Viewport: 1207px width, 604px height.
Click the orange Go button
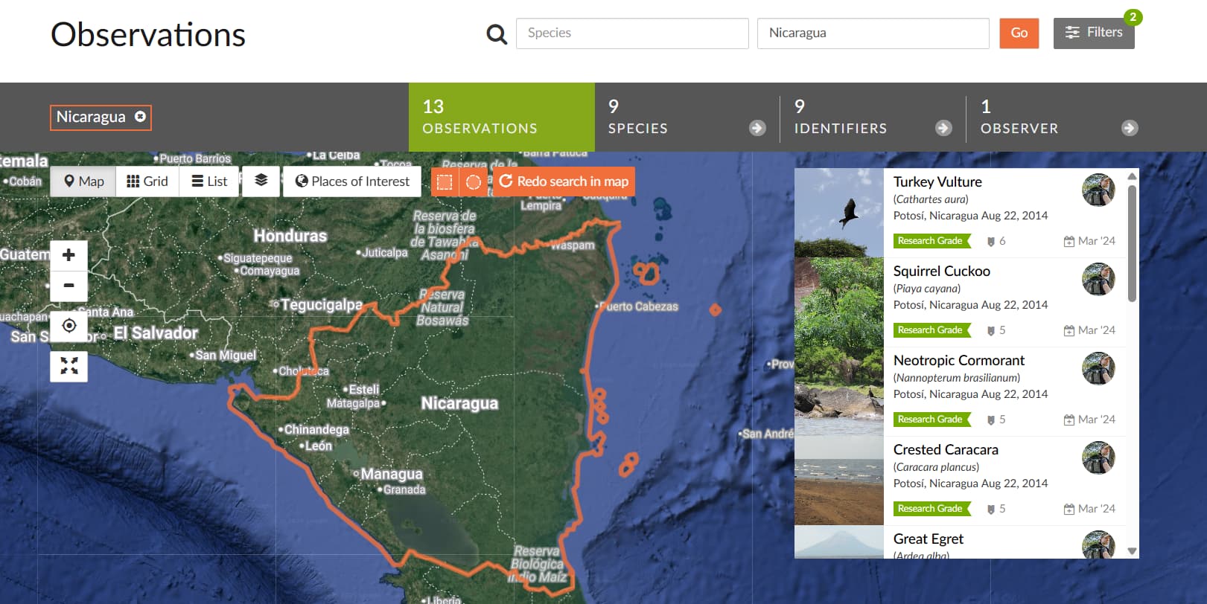click(x=1019, y=33)
